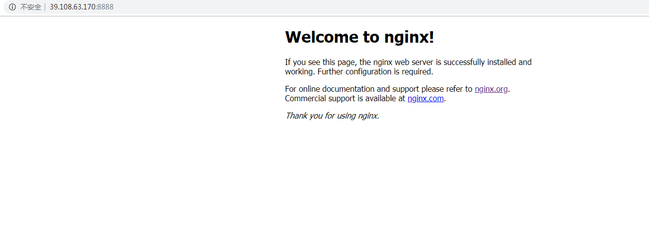
Task: Click the paragraph starting 'If you see this page'
Action: 408,67
